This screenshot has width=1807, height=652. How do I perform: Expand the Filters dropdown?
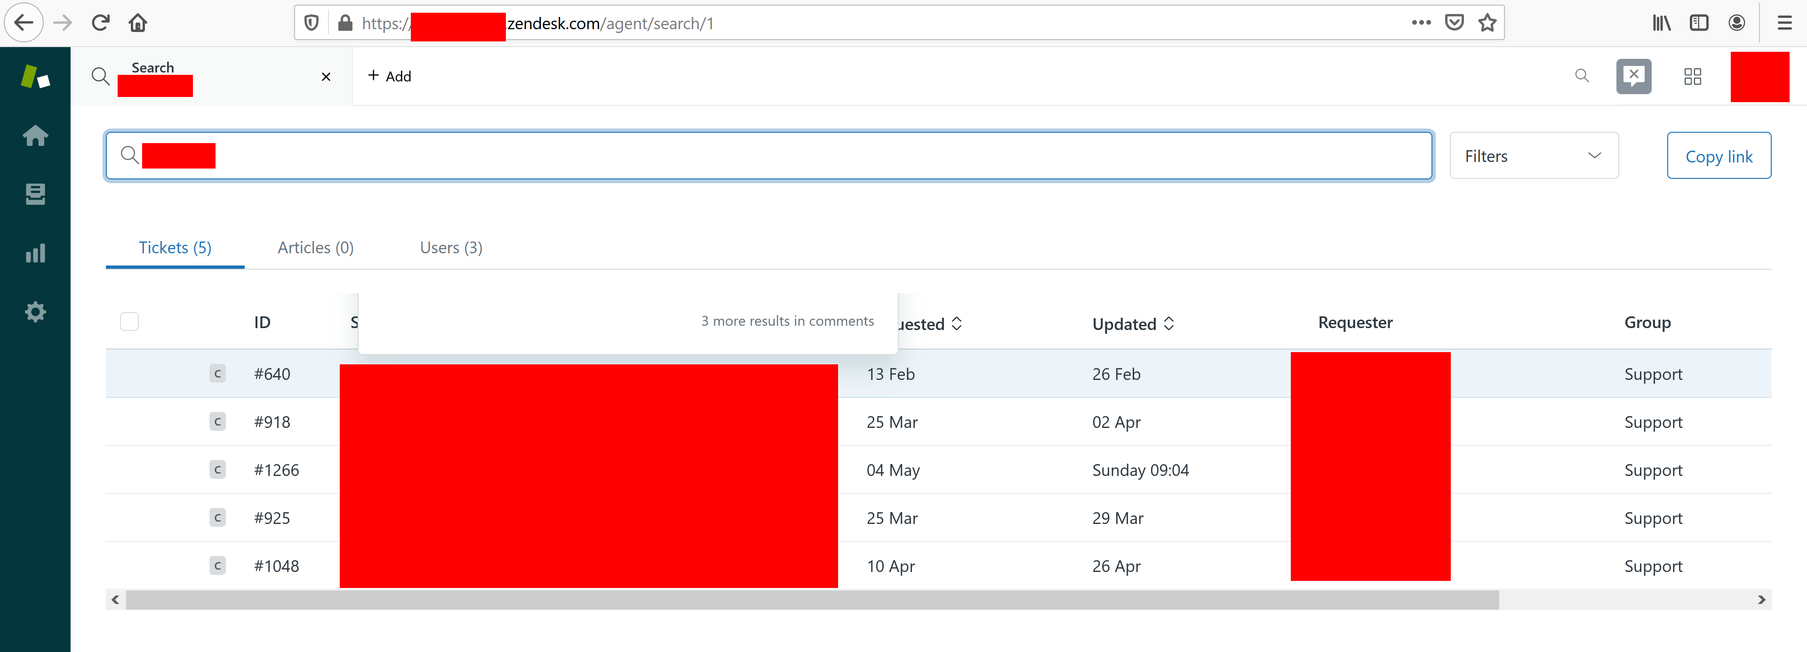coord(1534,156)
